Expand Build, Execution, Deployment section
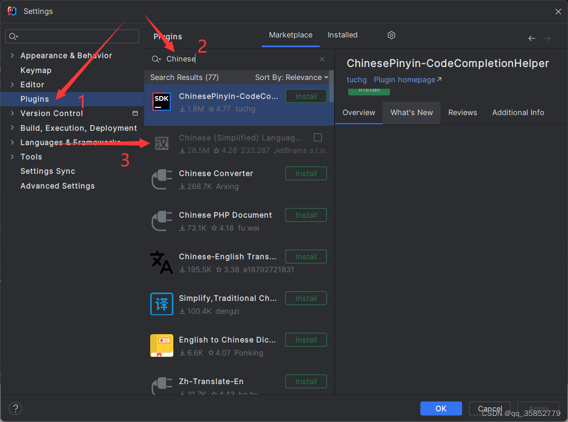Viewport: 568px width, 422px height. tap(12, 128)
